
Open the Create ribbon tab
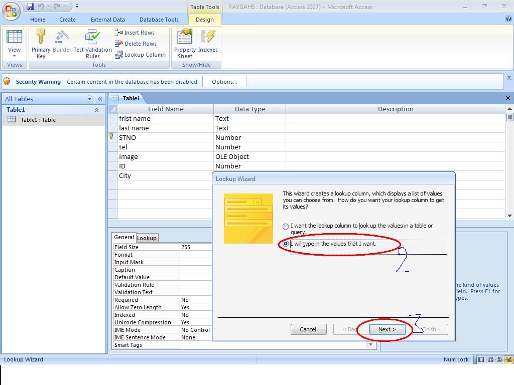[68, 20]
